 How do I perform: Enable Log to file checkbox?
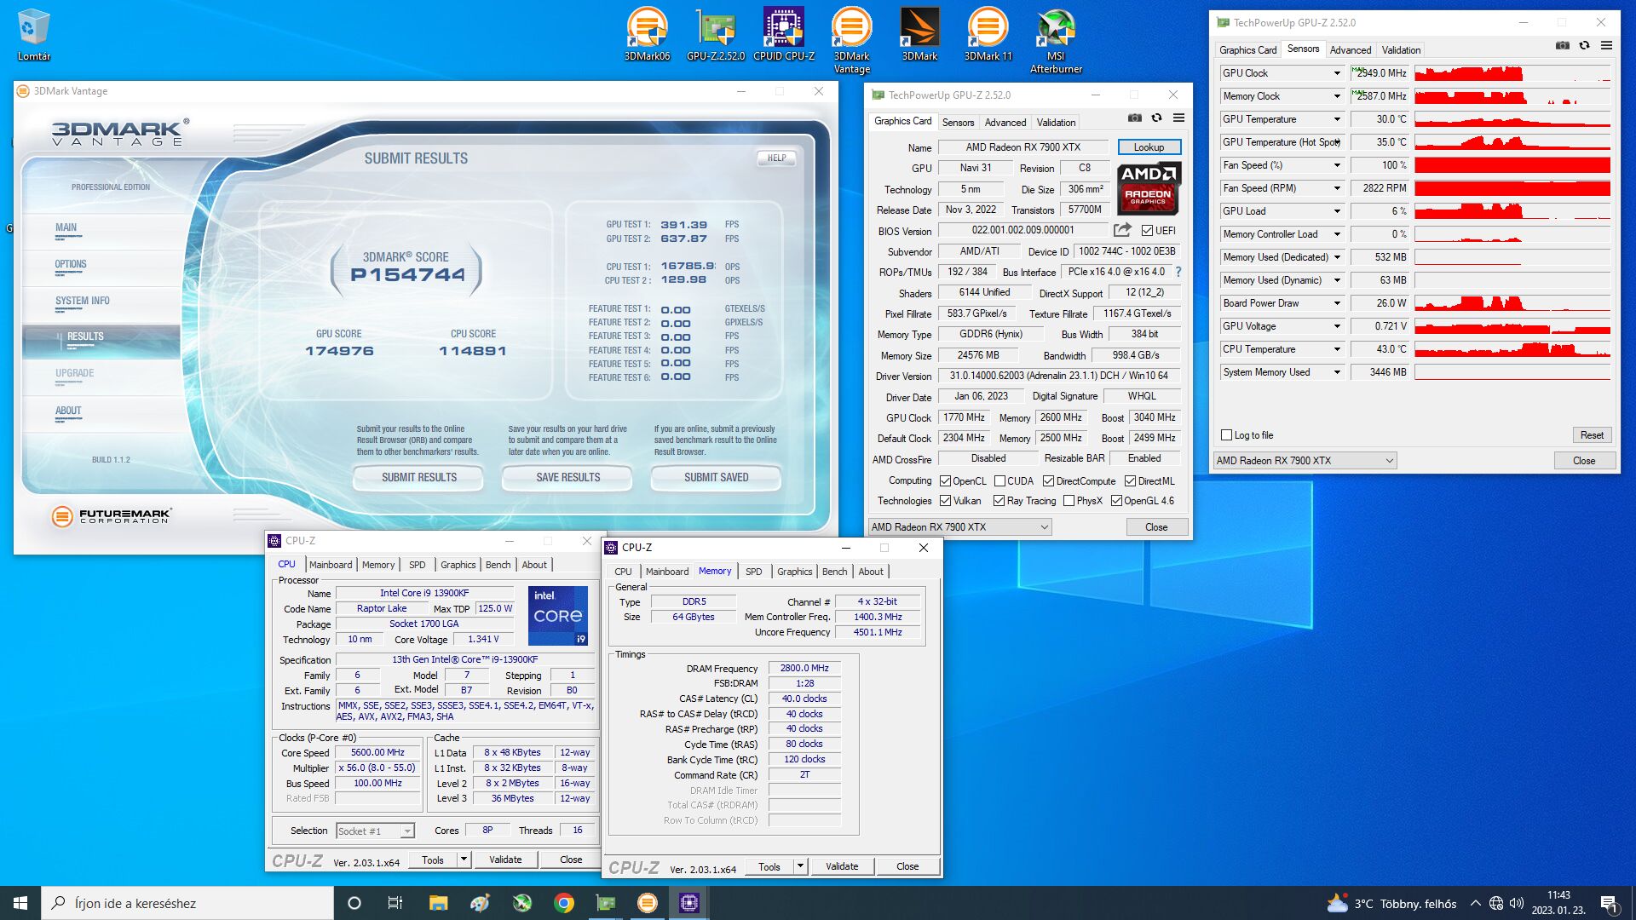(x=1227, y=435)
